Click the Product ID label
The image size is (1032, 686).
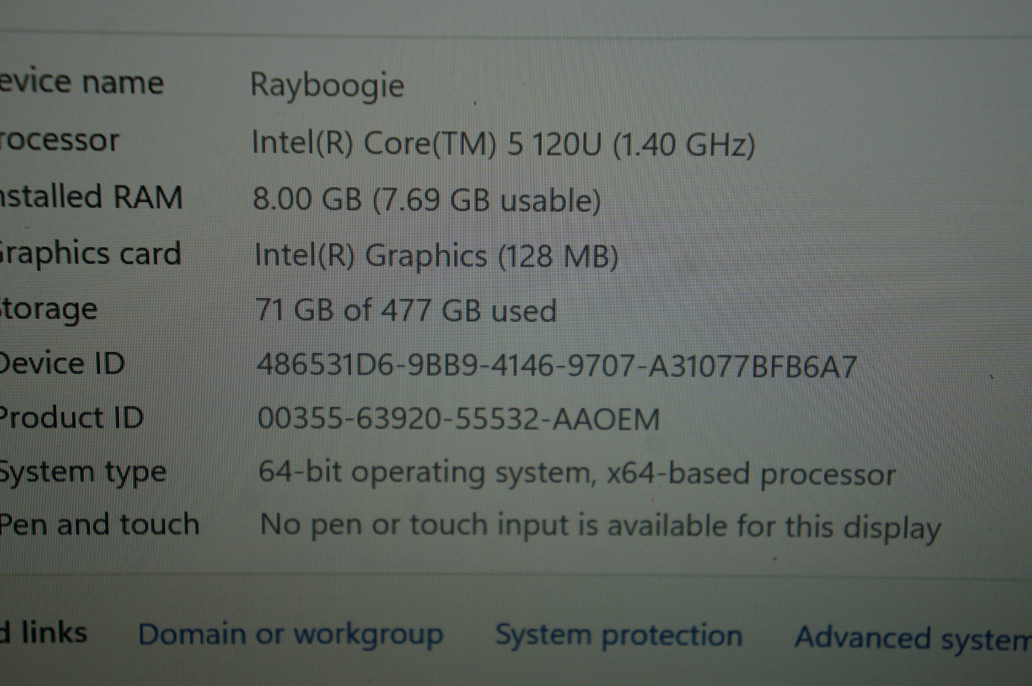point(71,418)
